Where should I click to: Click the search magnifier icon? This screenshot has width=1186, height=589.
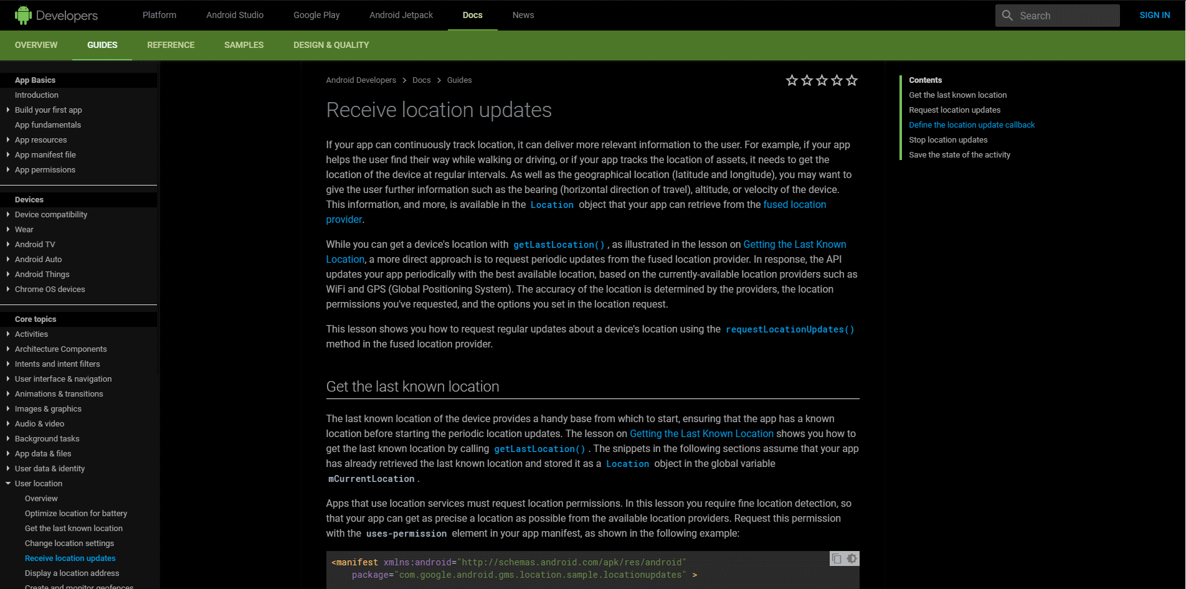pos(1007,15)
